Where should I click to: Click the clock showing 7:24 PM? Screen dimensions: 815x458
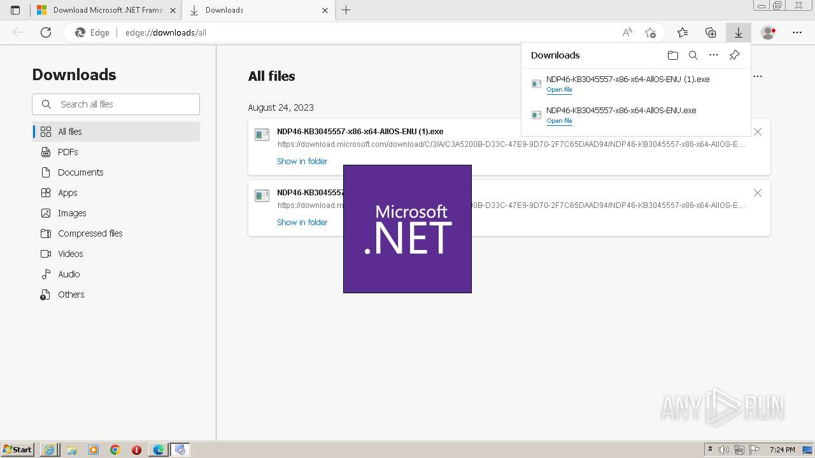click(x=782, y=450)
